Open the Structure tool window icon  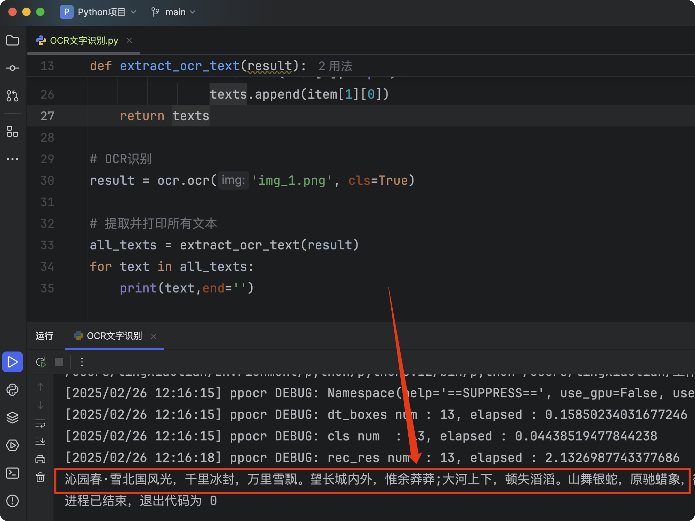13,132
